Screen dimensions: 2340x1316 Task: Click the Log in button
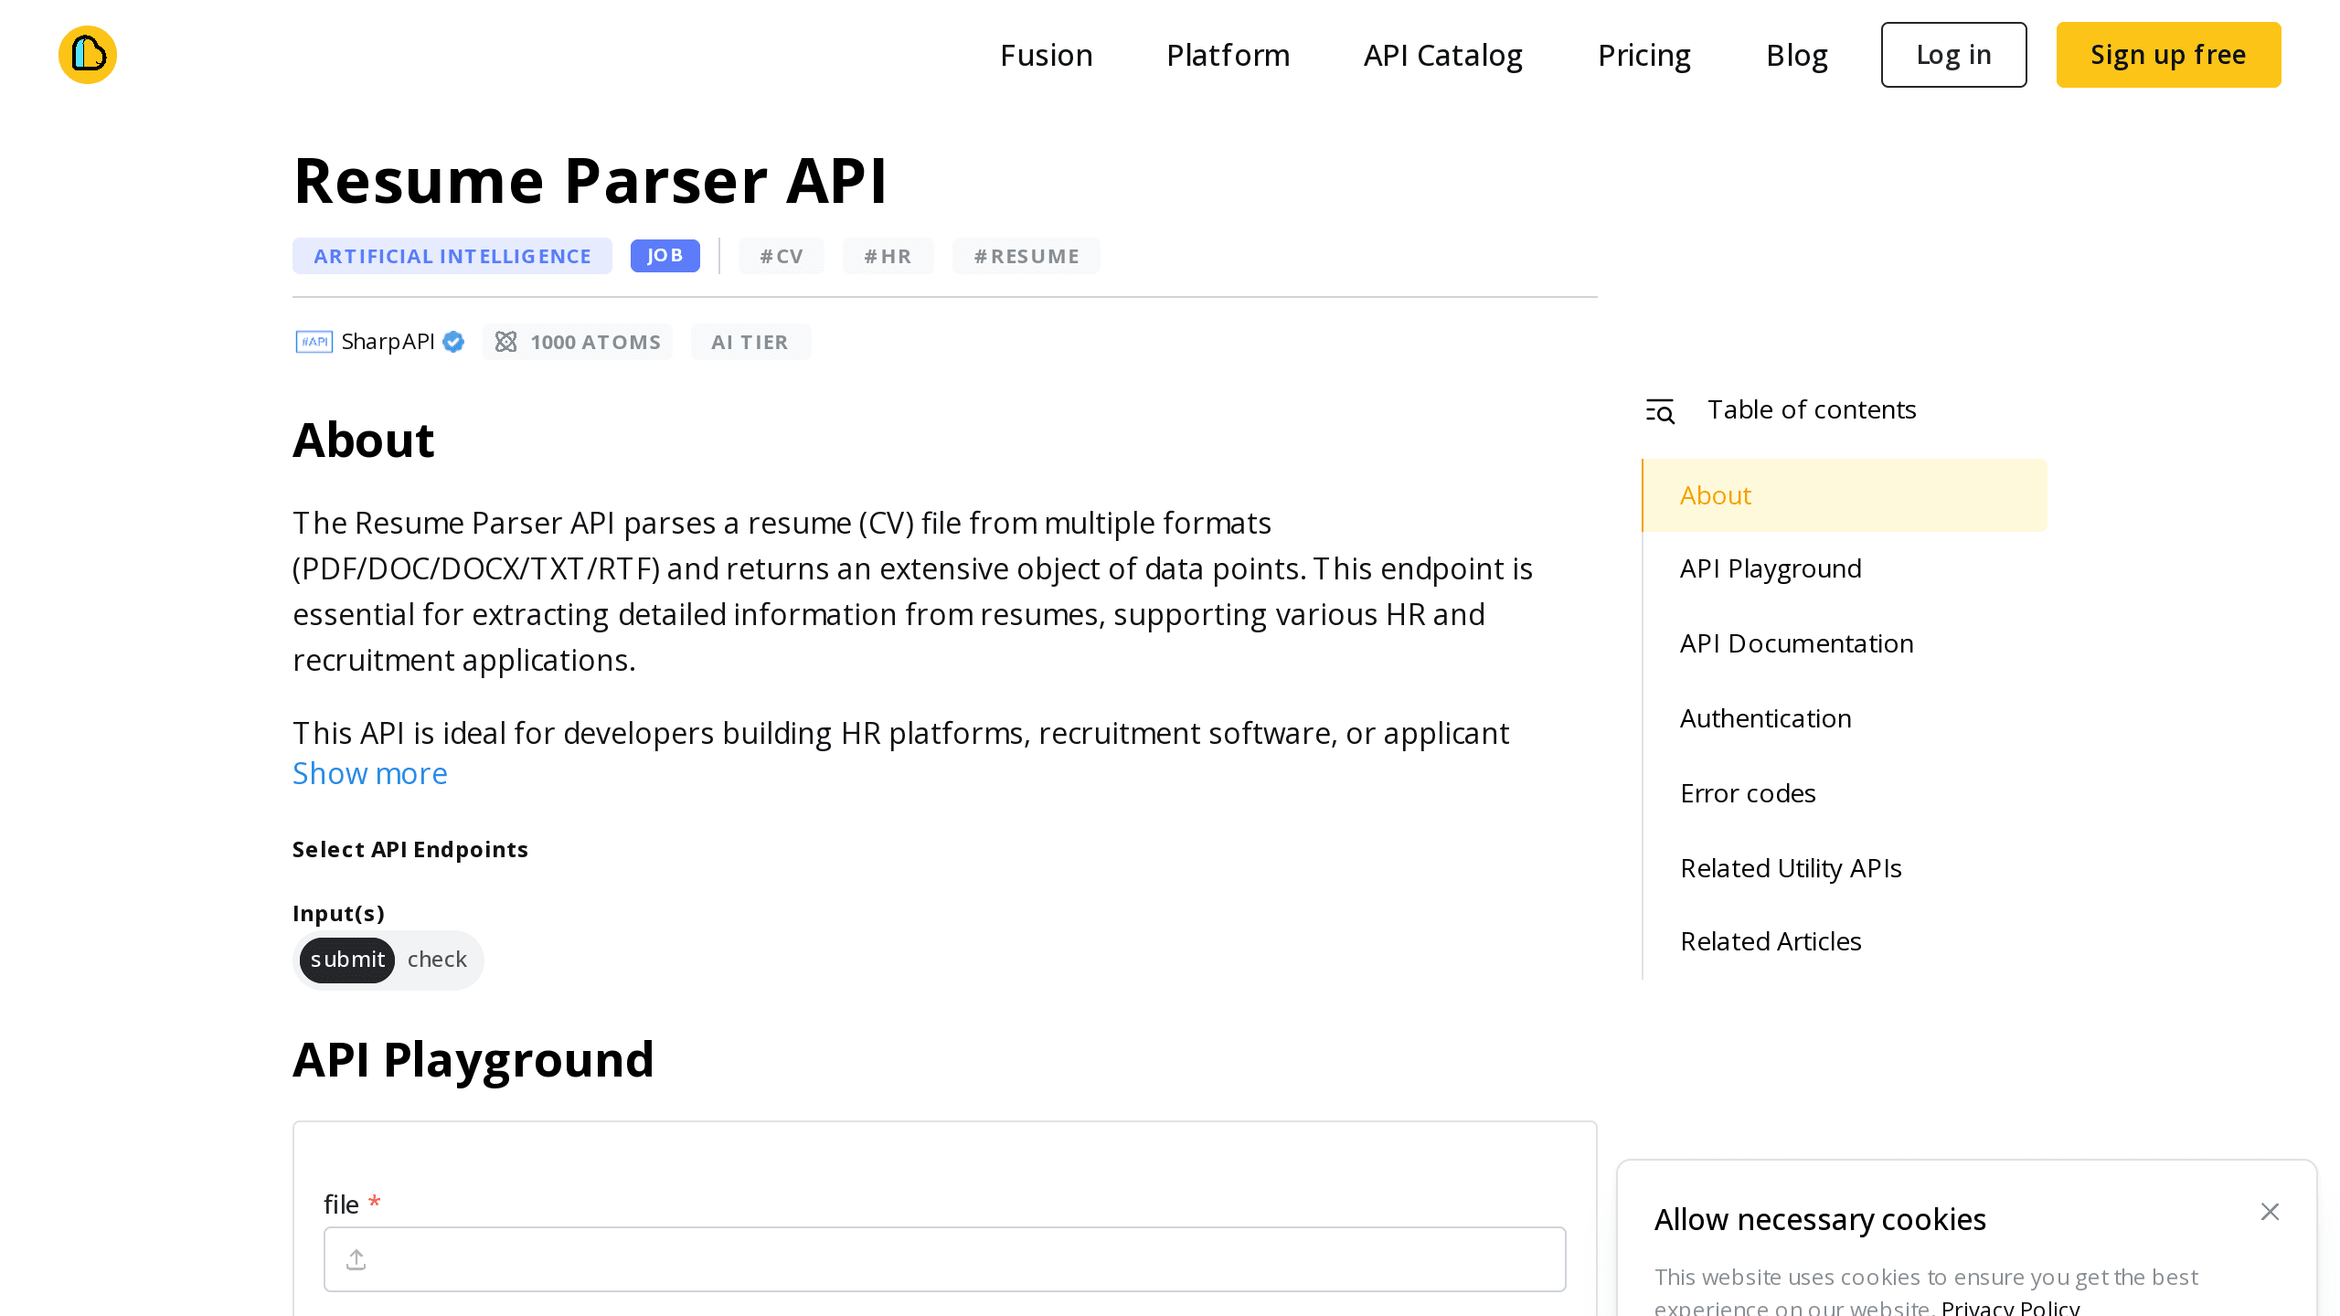pos(1954,55)
